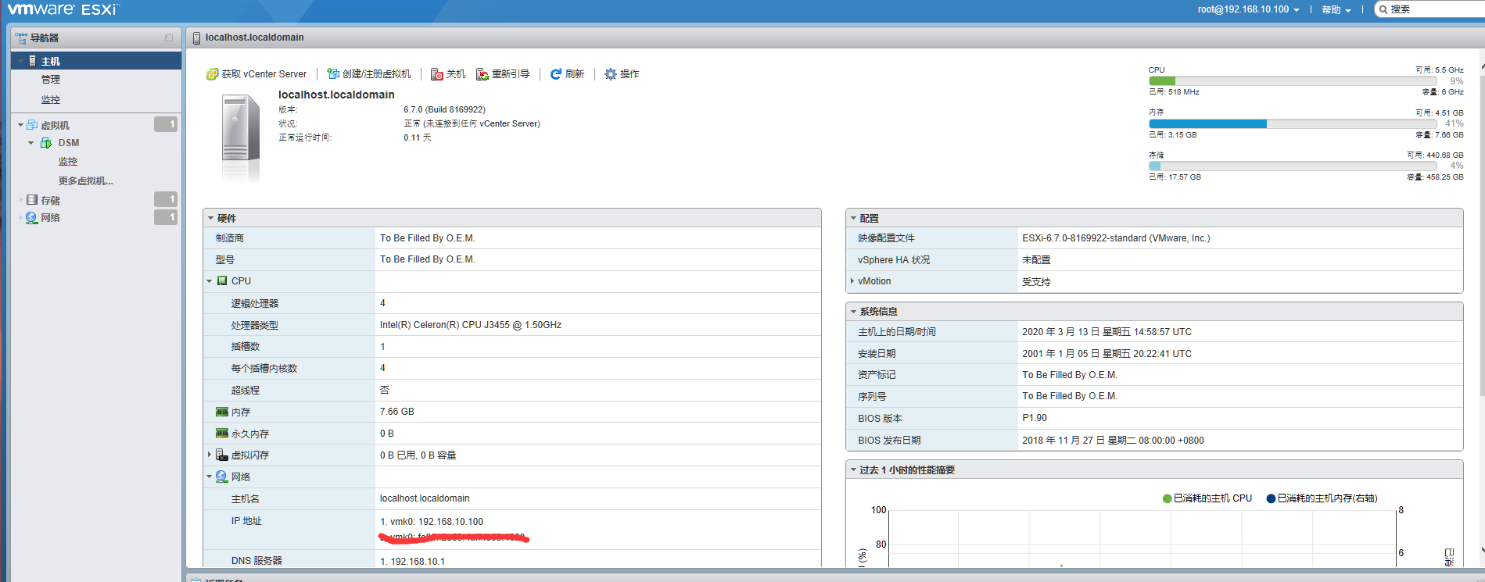Collapse the Virtual Machines tree node

point(20,125)
